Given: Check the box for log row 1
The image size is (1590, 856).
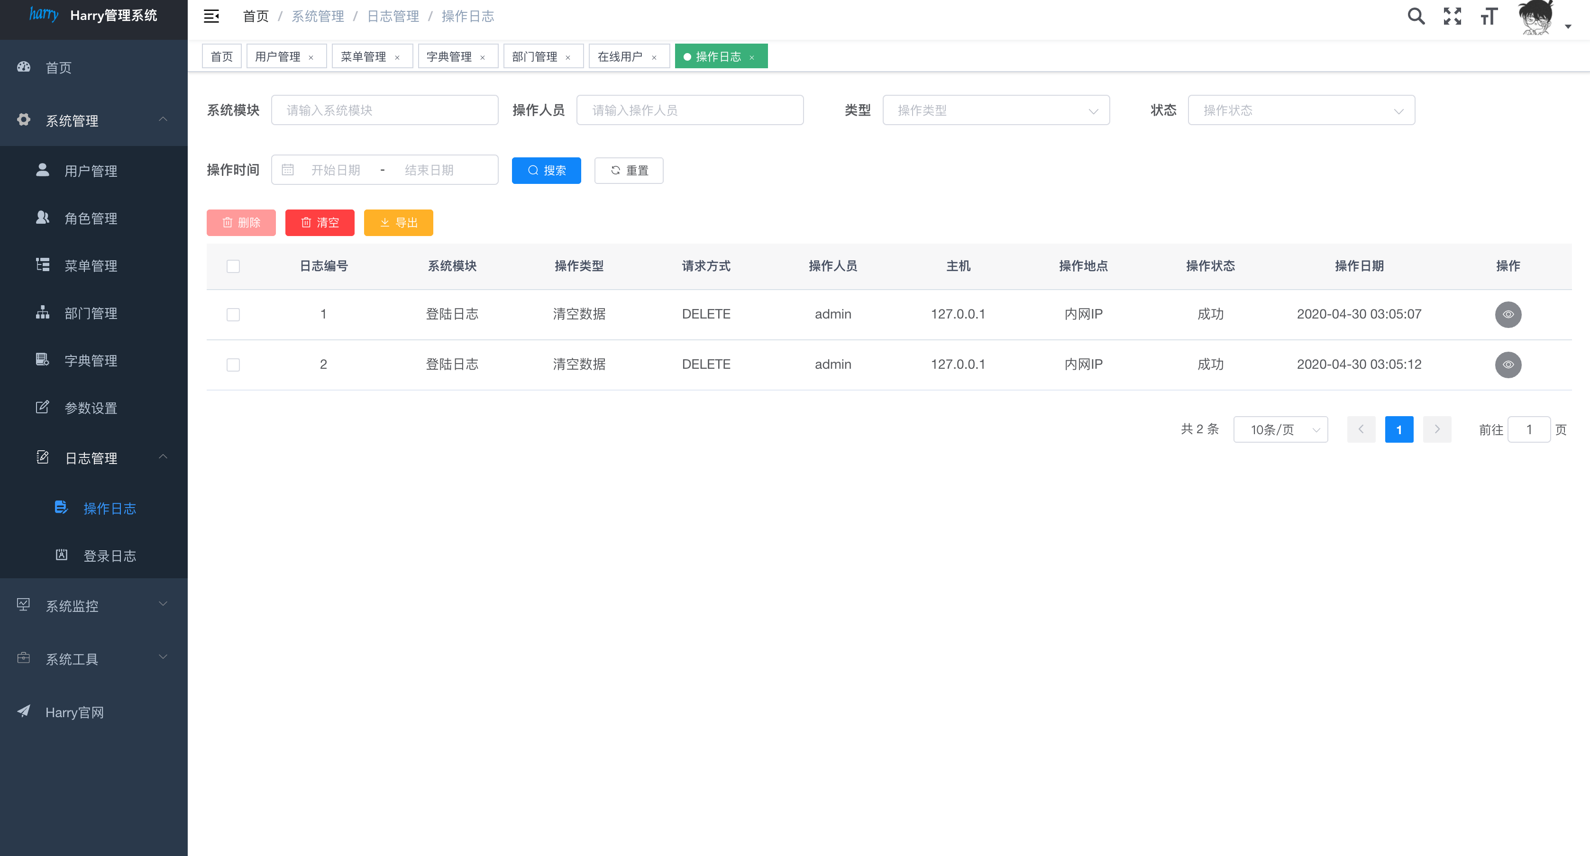Looking at the screenshot, I should click(233, 315).
